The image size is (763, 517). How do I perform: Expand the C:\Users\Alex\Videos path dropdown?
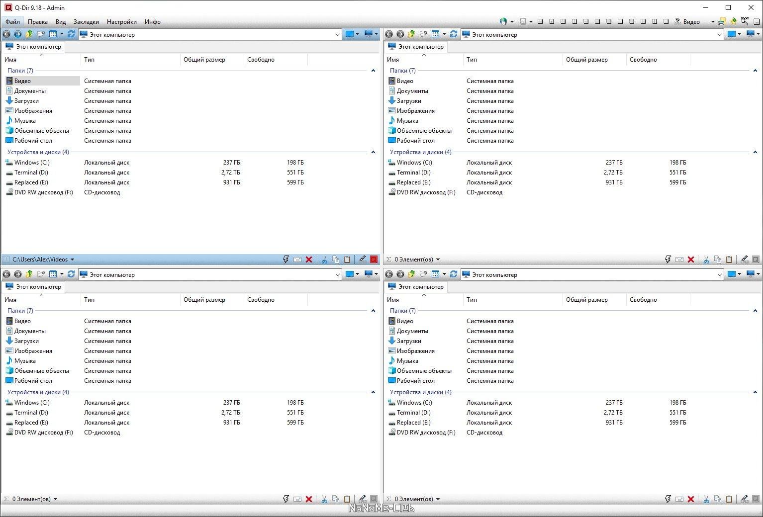[x=72, y=259]
